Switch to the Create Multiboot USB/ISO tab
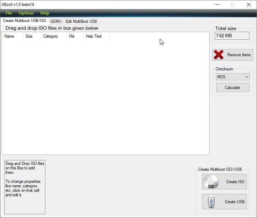This screenshot has width=257, height=218. [25, 21]
